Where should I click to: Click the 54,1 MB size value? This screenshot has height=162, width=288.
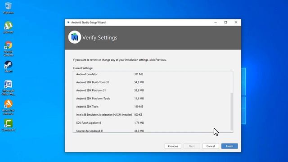139,82
